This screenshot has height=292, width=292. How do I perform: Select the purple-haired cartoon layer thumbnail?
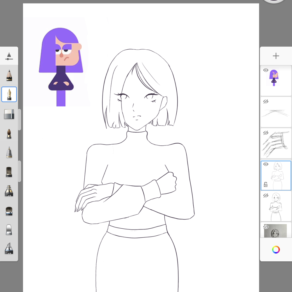276,81
